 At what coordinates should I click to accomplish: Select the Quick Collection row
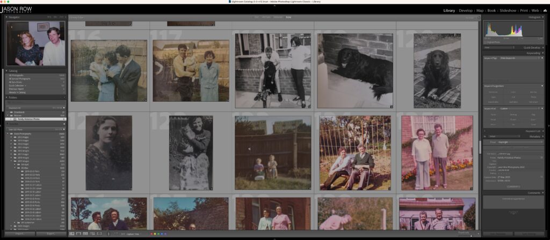36,85
